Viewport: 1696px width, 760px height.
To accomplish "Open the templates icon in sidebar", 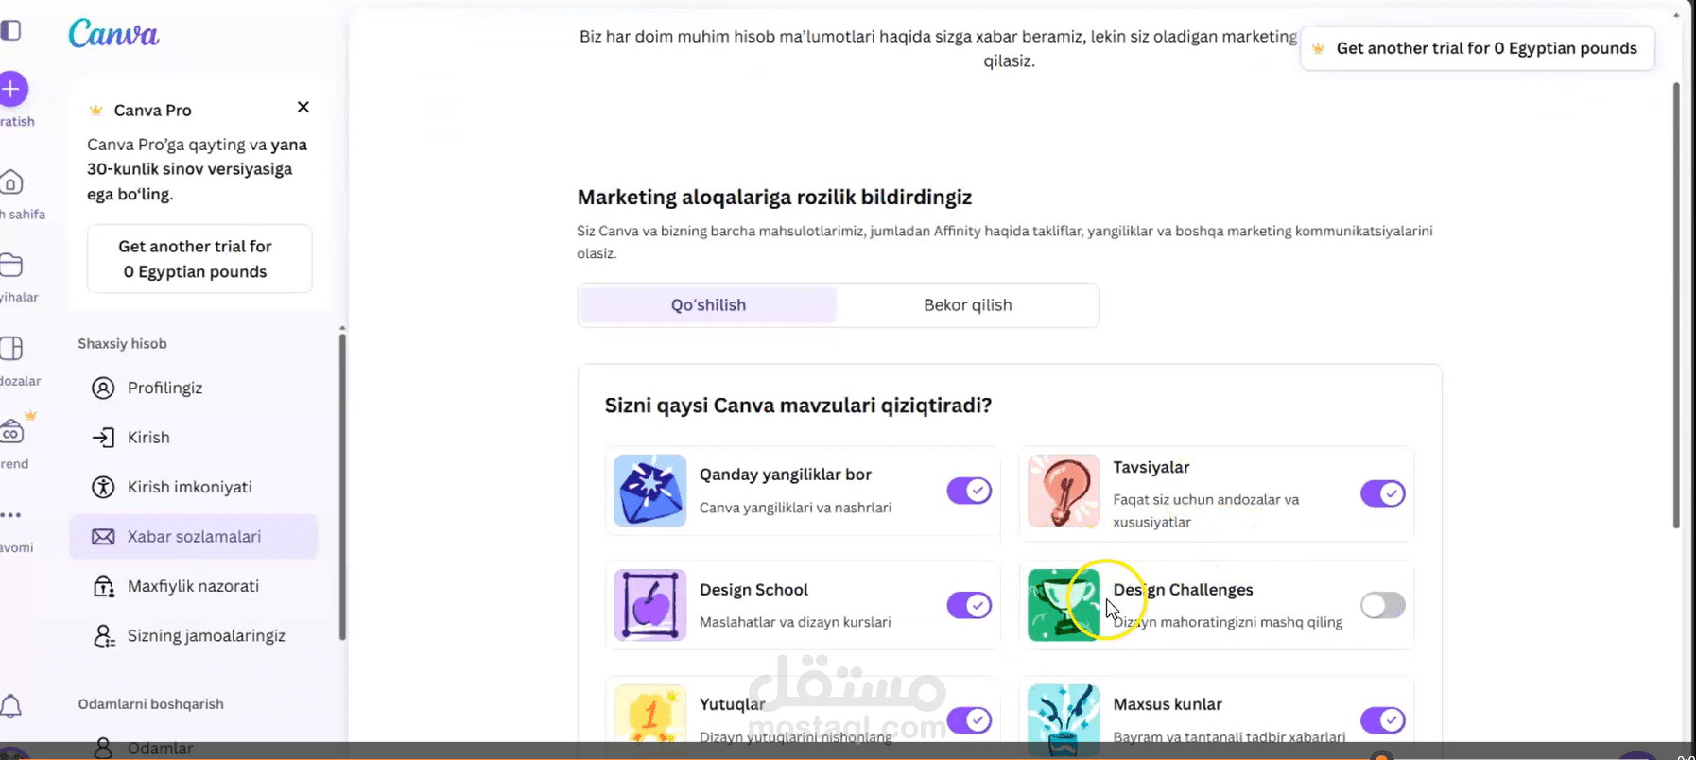I will [11, 348].
